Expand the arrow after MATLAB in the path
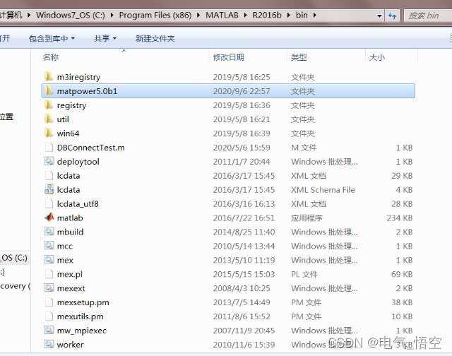452x356 pixels. (245, 15)
